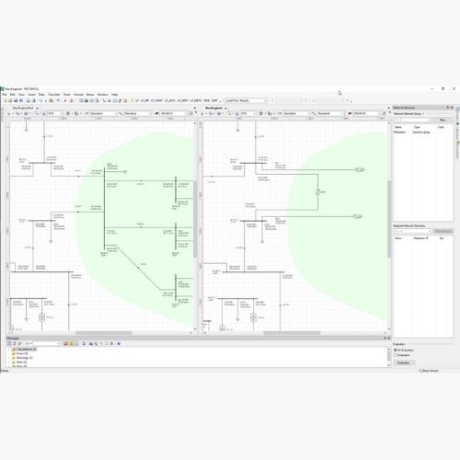The height and width of the screenshot is (460, 460).
Task: Click the search icon in Messages toolbar
Action: click(x=96, y=343)
